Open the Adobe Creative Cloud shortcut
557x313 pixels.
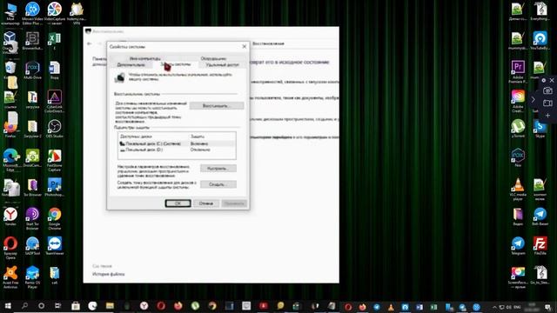(x=518, y=102)
